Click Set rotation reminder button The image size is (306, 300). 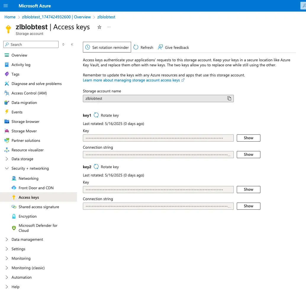point(107,47)
